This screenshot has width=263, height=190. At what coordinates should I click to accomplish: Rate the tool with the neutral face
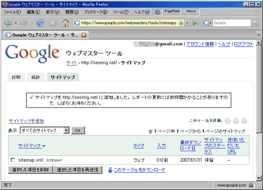point(236,121)
